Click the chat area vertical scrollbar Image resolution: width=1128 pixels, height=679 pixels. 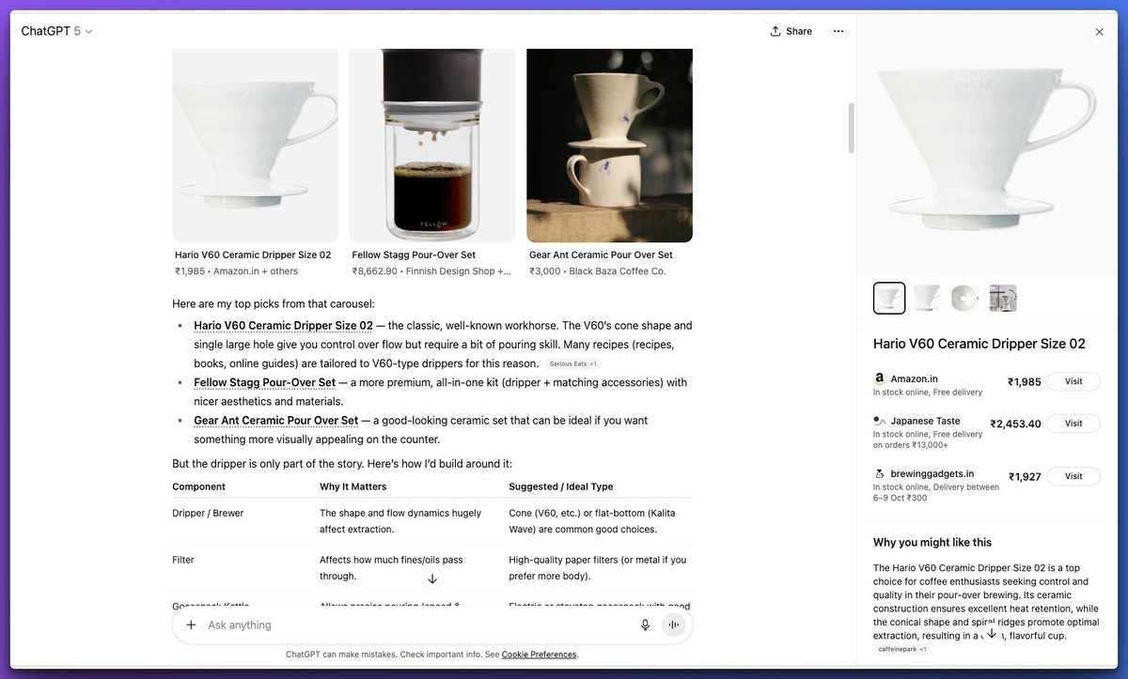coord(852,127)
